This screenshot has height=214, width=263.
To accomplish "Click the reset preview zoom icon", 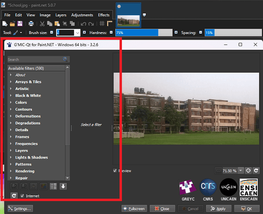I will [x=256, y=170].
